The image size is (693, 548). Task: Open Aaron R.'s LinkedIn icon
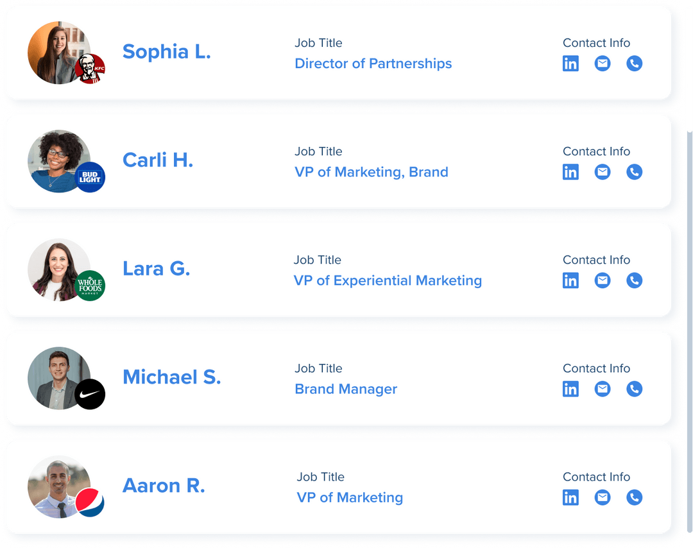(x=570, y=497)
